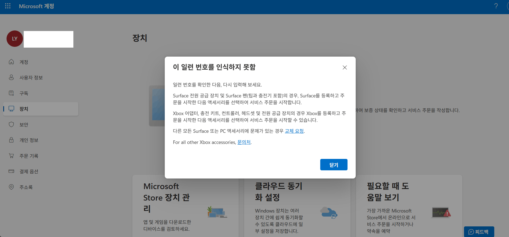Click the lock icon beside 개인 정보
The image size is (509, 237).
[x=11, y=140]
